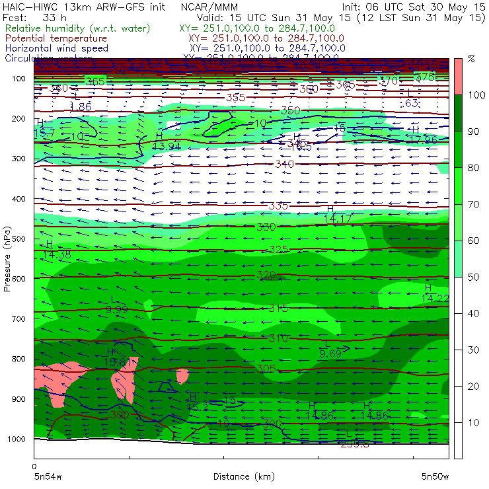489x489 pixels.
Task: Select the 340 potential temperature contour label
Action: [284, 164]
